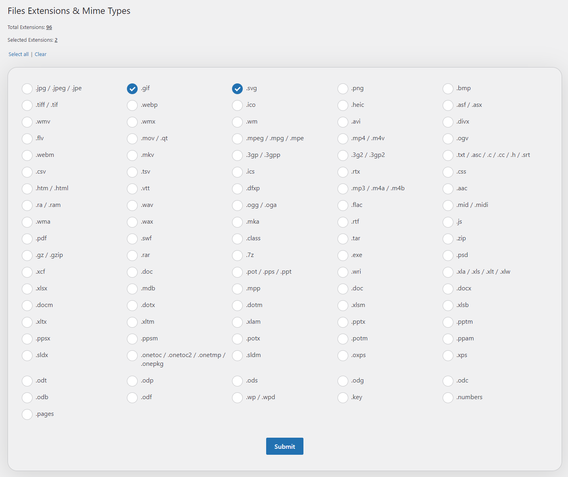Enable the .zip extension checkbox
Screen dimensions: 568x477
448,239
